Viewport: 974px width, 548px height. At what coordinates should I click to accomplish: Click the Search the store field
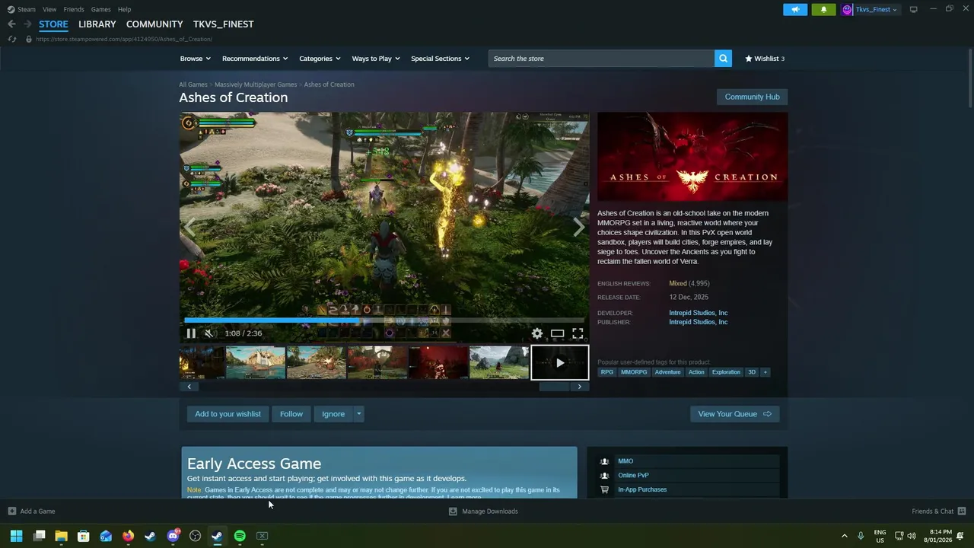tap(601, 59)
